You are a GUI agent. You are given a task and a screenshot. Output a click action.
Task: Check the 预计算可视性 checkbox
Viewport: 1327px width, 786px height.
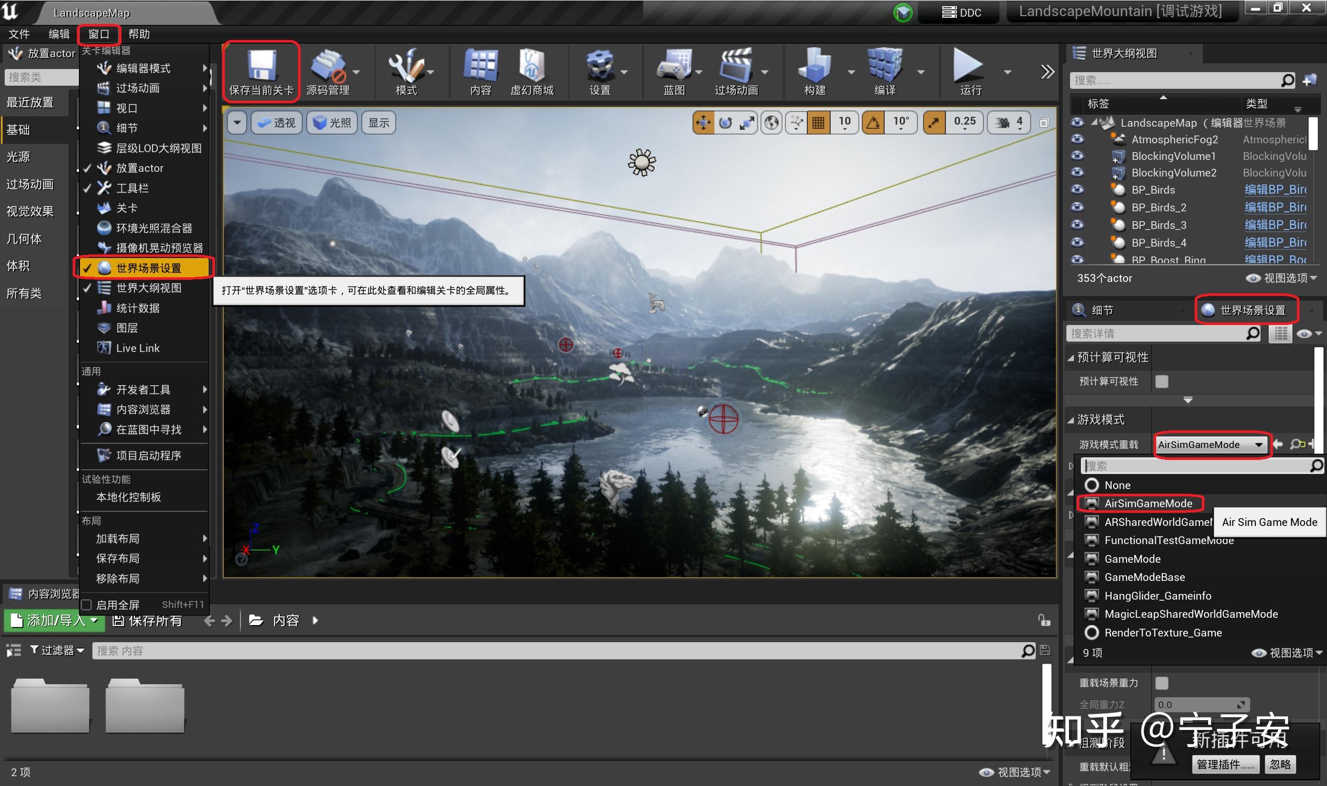click(x=1162, y=382)
